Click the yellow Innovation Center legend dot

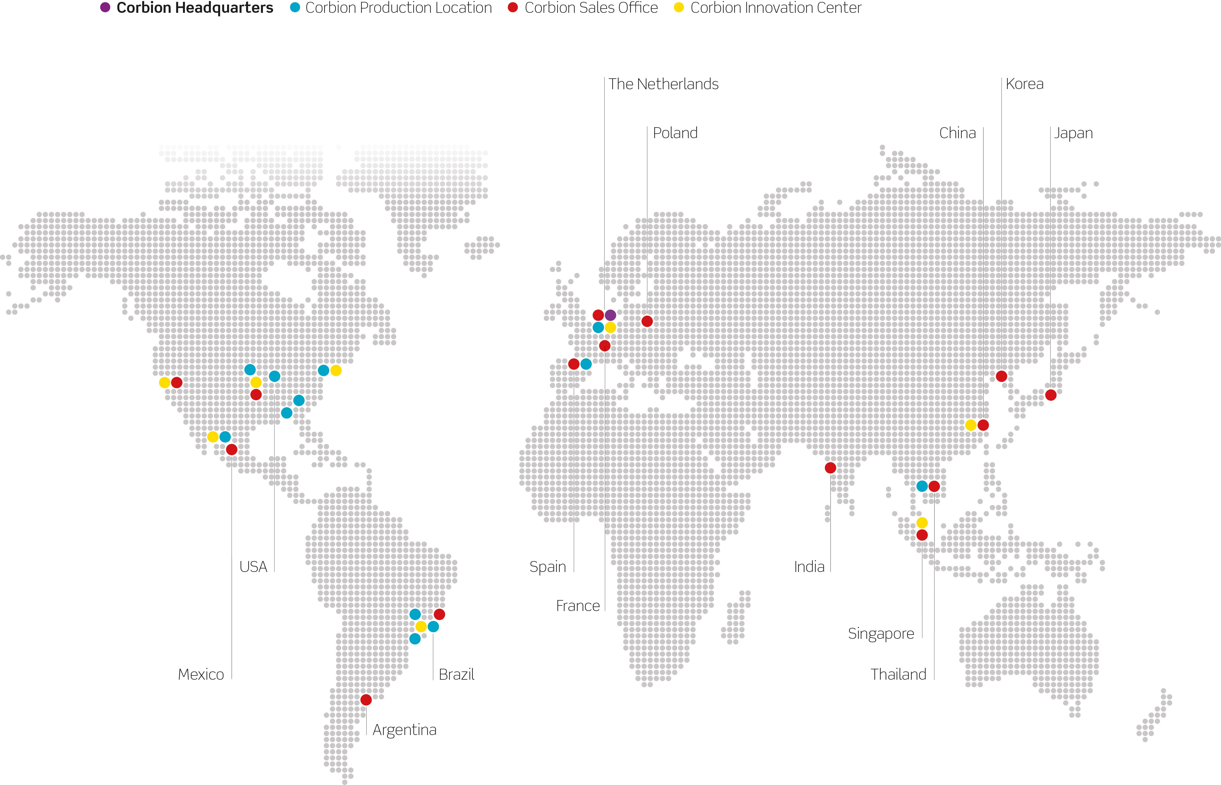(679, 8)
